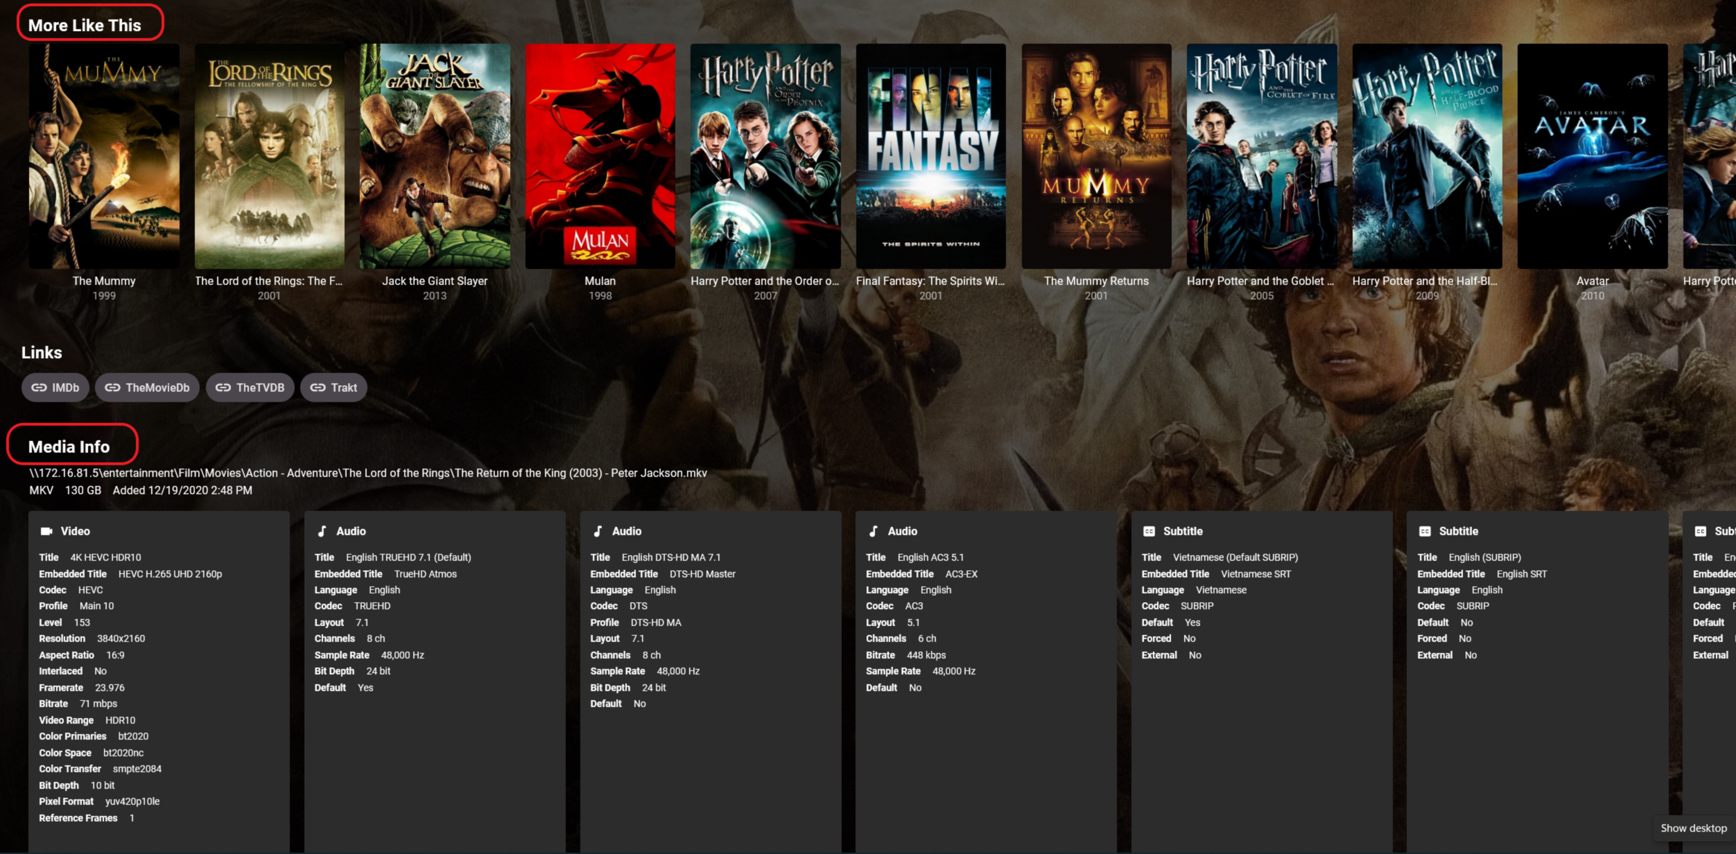The height and width of the screenshot is (854, 1736).
Task: Open the Avatar poster
Action: coord(1593,156)
